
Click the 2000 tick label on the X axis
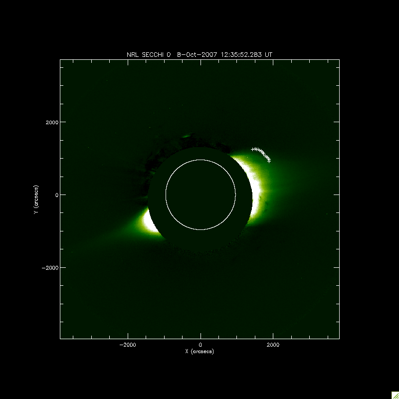[x=273, y=345]
